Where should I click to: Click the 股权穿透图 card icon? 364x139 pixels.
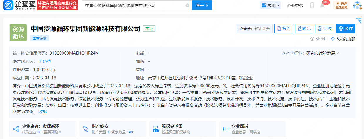pos(156,129)
